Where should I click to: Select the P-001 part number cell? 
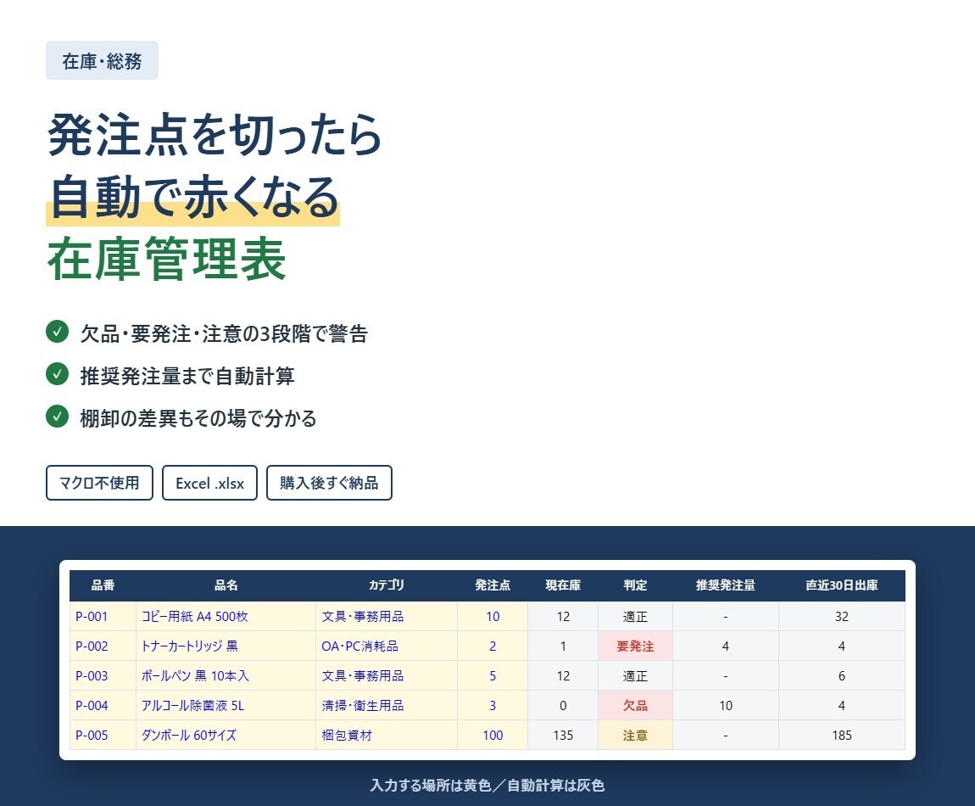(x=103, y=616)
